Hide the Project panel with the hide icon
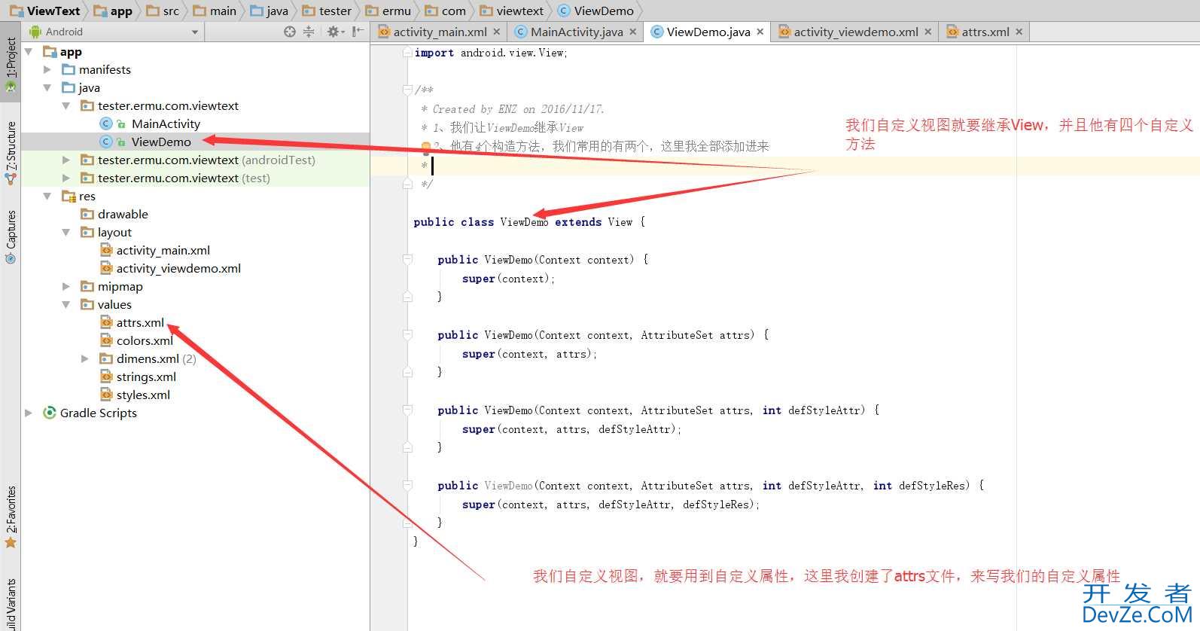Image resolution: width=1200 pixels, height=631 pixels. coord(358,32)
